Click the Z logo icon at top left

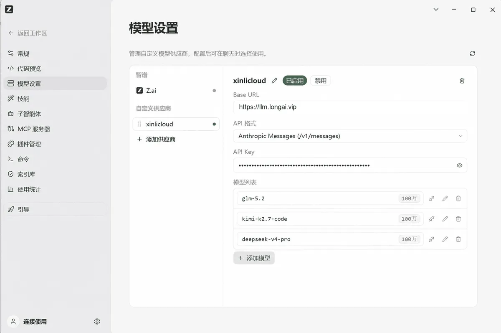coord(9,9)
